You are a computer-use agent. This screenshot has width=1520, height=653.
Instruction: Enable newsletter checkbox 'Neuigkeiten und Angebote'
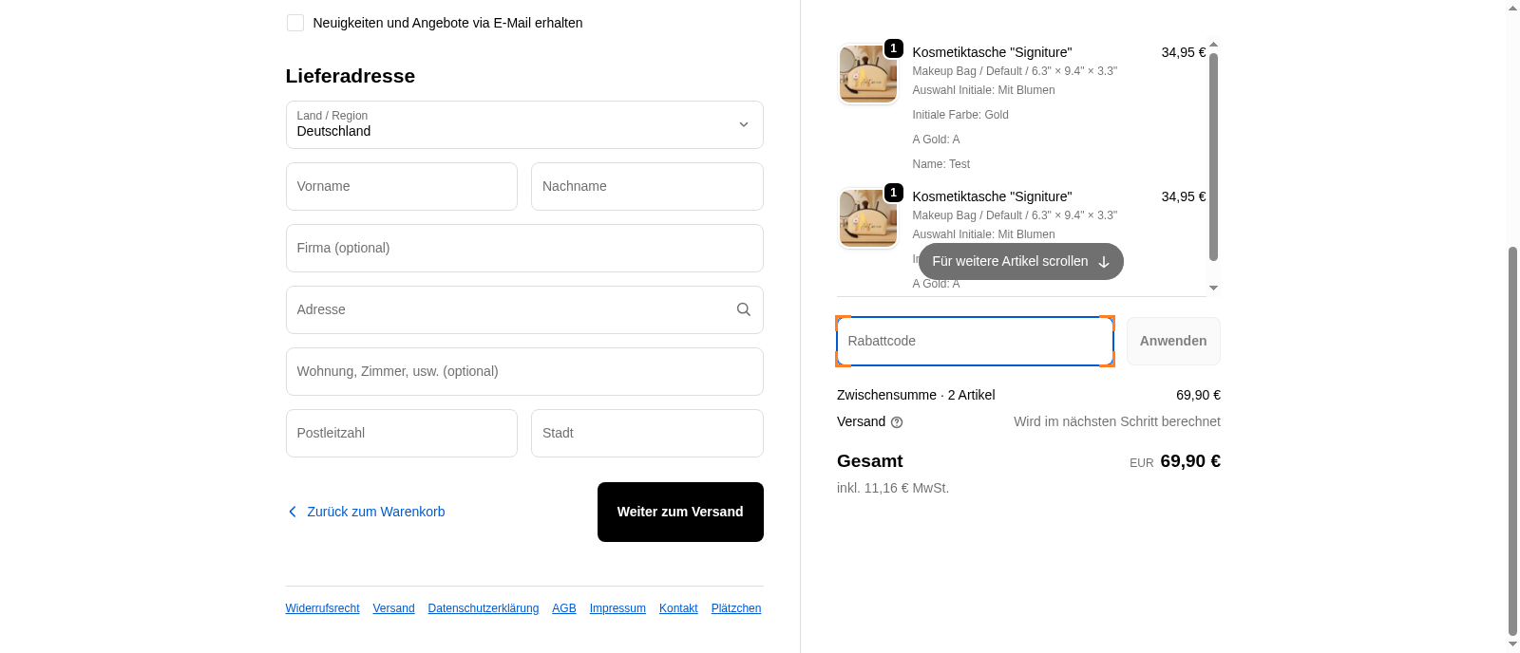295,23
